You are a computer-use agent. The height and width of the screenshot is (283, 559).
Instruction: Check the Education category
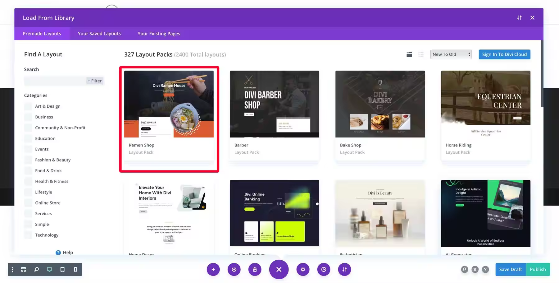[28, 138]
